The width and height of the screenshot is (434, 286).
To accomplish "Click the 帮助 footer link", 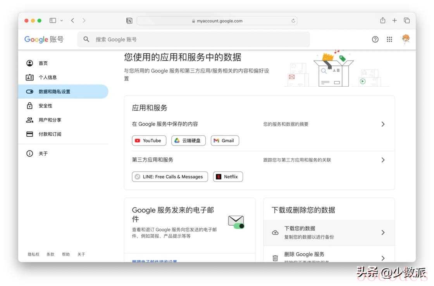I will [66, 254].
